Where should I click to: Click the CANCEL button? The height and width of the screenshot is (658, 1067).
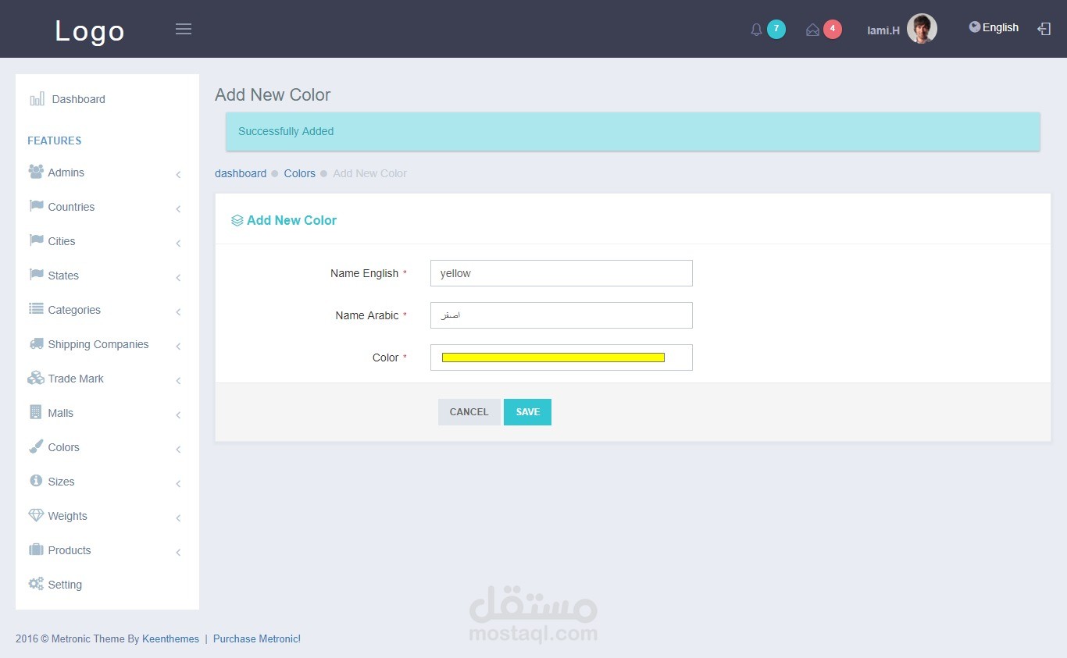469,412
